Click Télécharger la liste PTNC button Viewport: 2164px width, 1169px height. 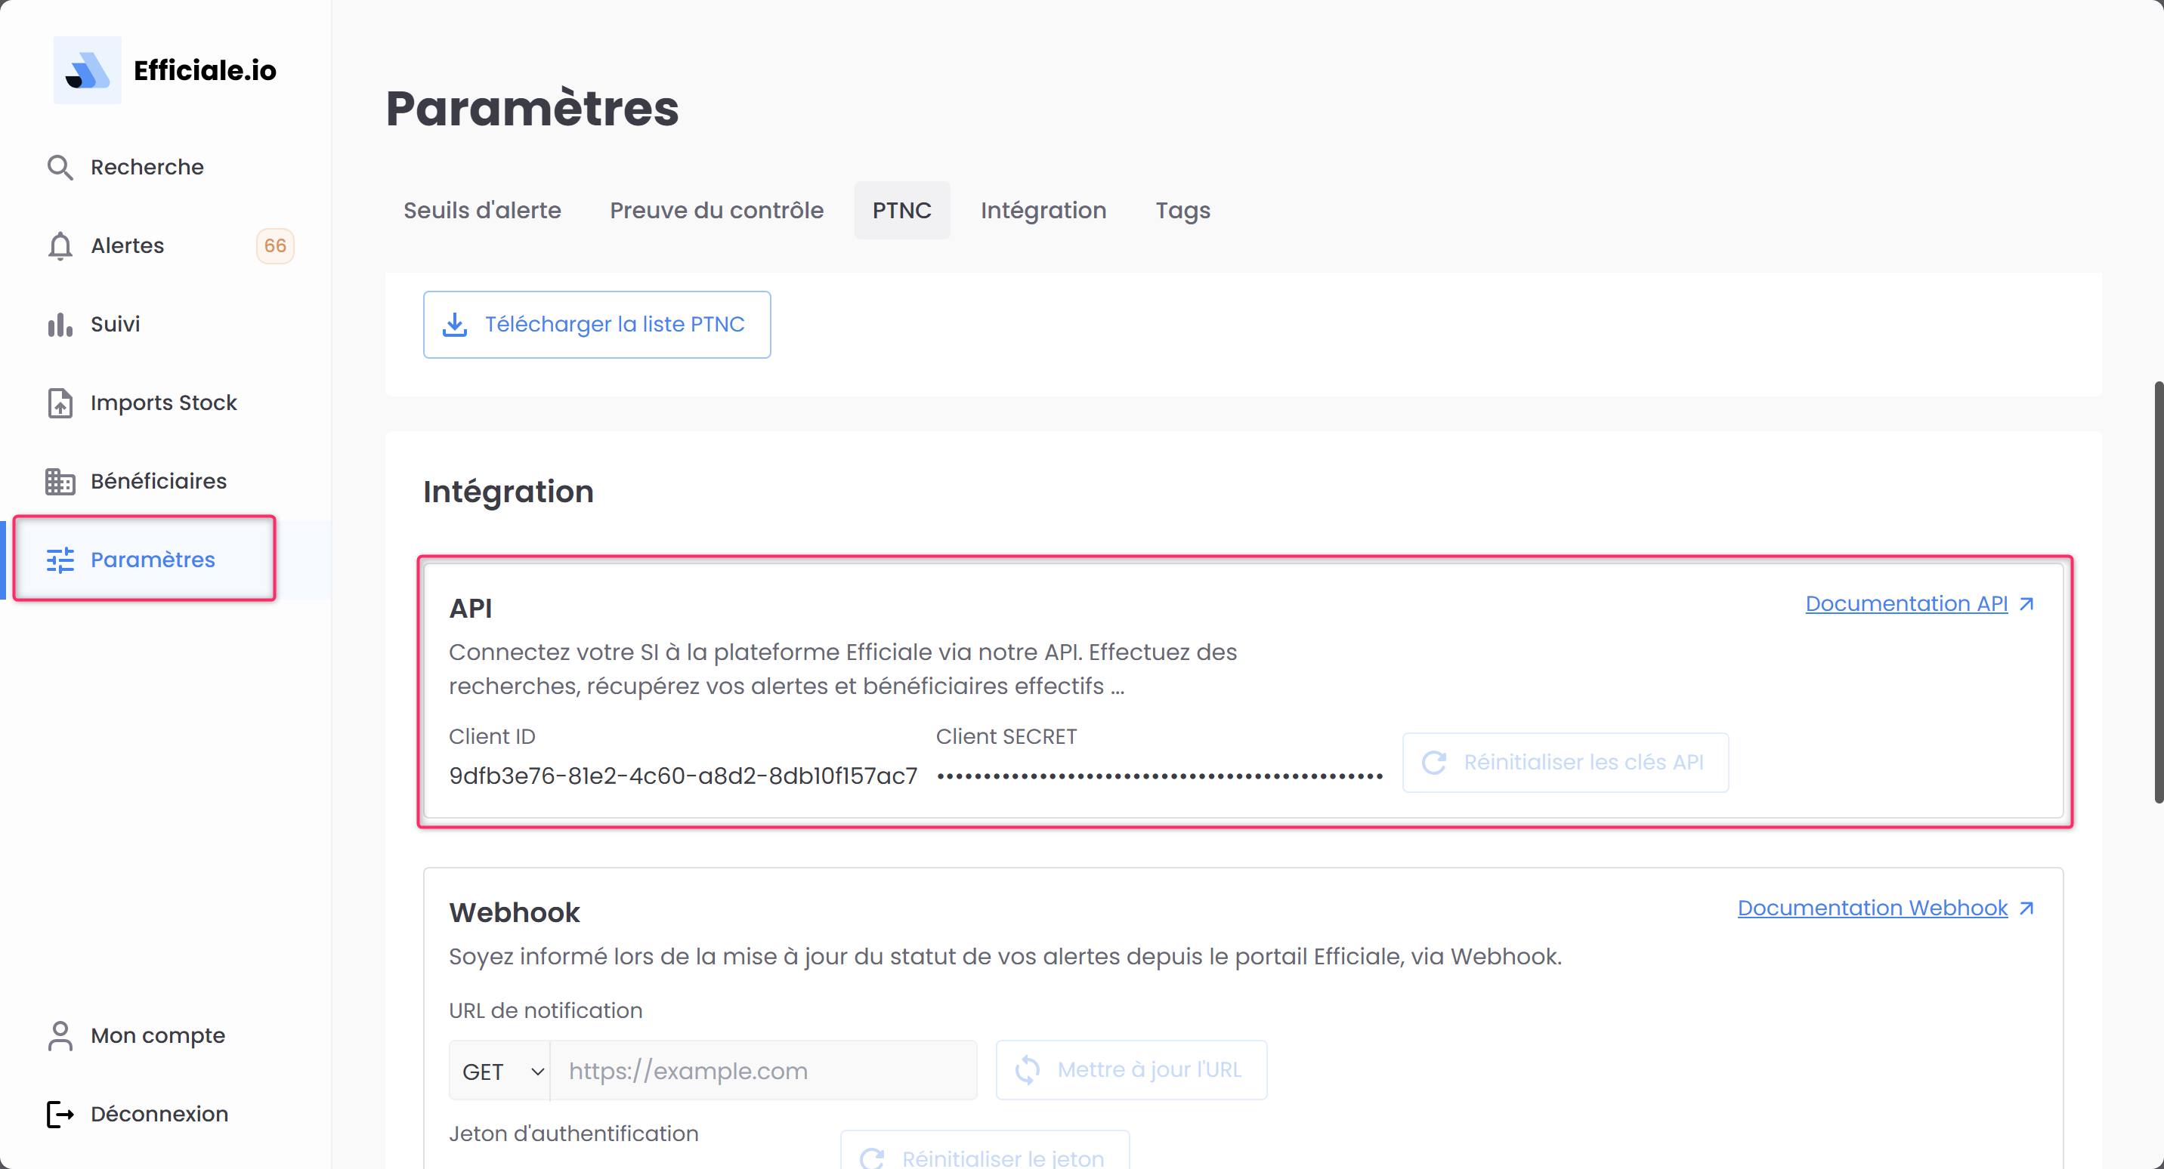(596, 325)
